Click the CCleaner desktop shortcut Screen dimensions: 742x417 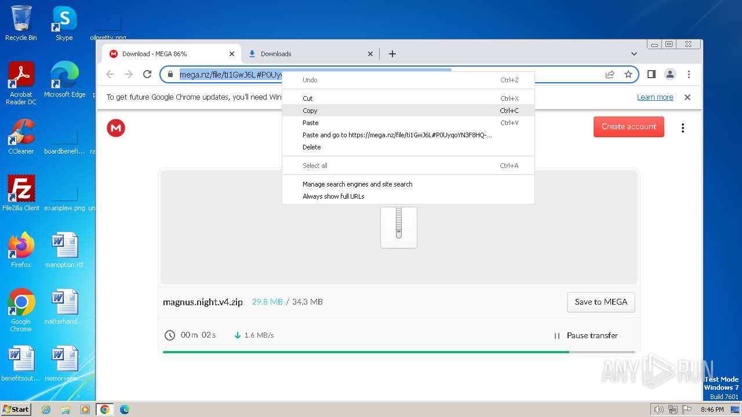(x=21, y=137)
